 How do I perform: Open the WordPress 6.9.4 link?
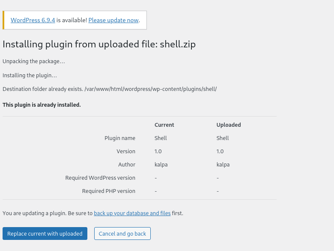(x=33, y=20)
